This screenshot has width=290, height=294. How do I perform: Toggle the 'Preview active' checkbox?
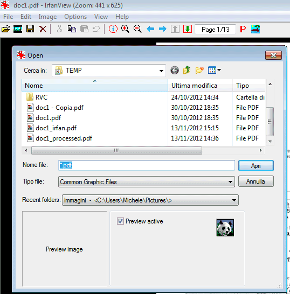click(120, 221)
